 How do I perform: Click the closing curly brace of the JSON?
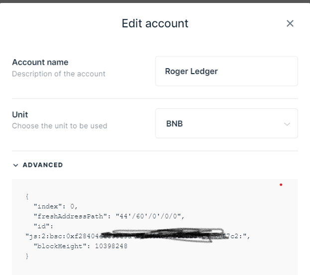[x=27, y=256]
